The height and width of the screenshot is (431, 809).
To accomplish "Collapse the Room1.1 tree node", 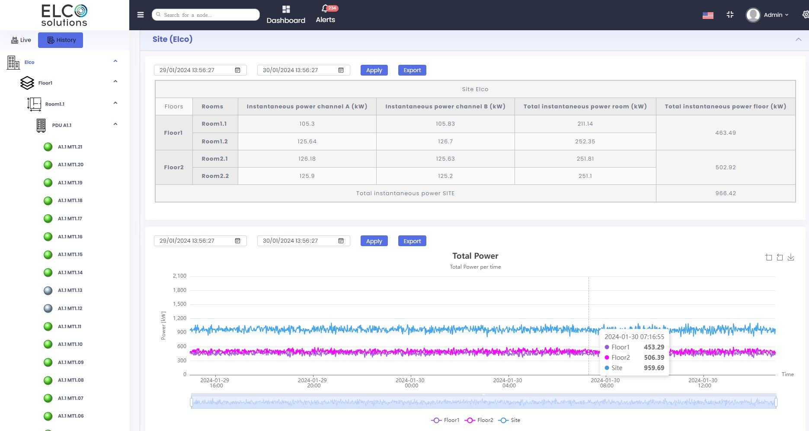I will 115,103.
